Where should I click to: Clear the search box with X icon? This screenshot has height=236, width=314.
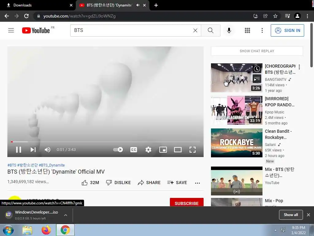(195, 30)
